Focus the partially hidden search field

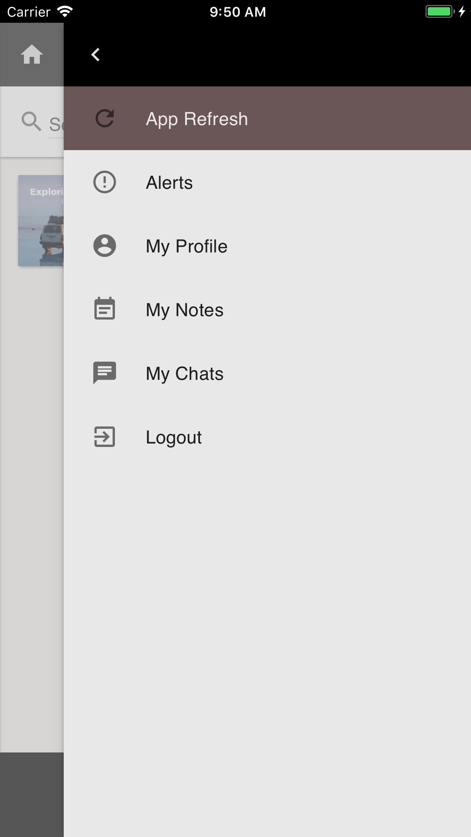[x=56, y=124]
